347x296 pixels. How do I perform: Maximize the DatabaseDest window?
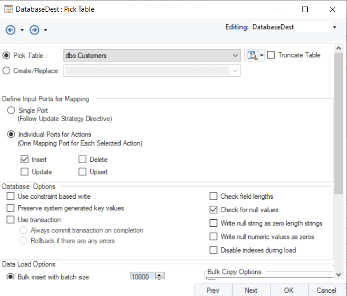305,9
